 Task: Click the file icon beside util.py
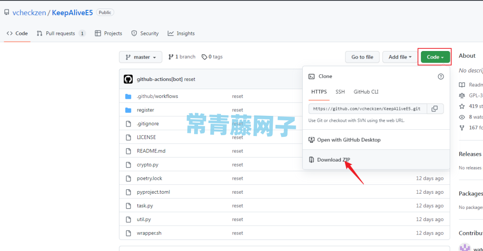click(128, 220)
